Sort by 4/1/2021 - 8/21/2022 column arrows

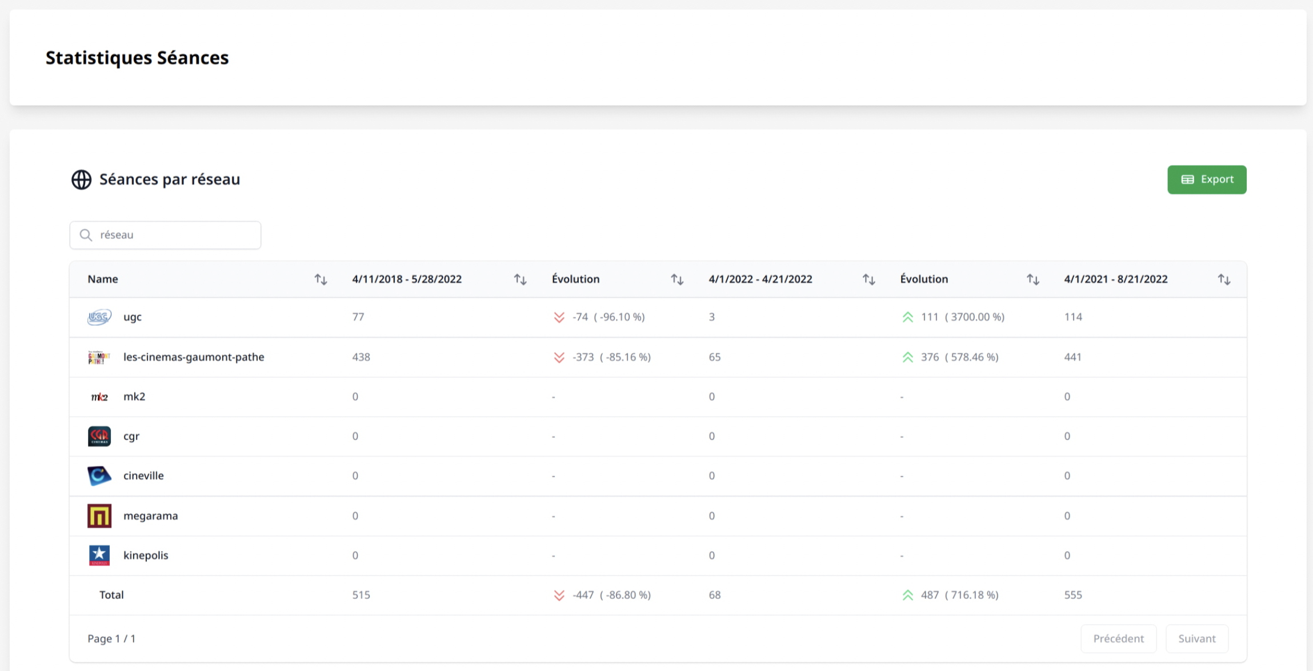1224,279
